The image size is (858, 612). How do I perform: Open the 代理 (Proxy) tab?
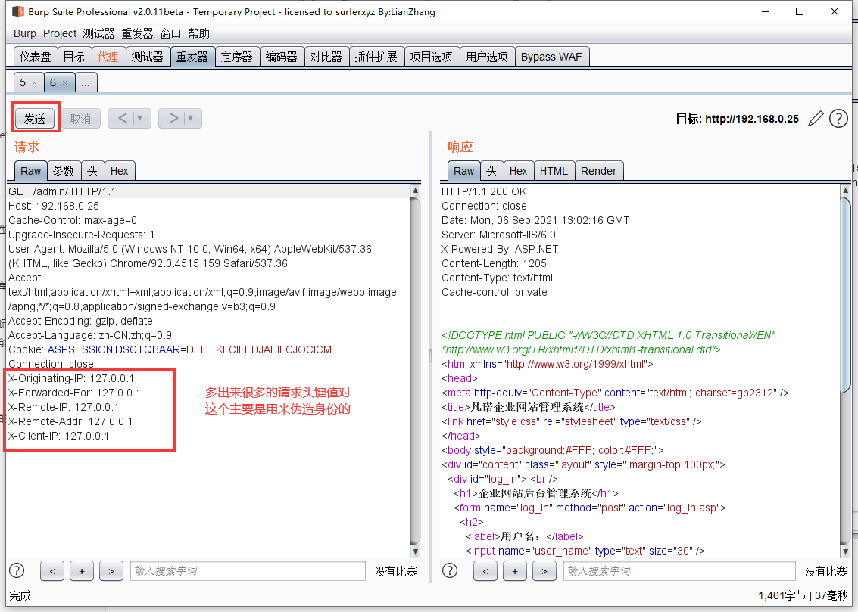[x=108, y=57]
